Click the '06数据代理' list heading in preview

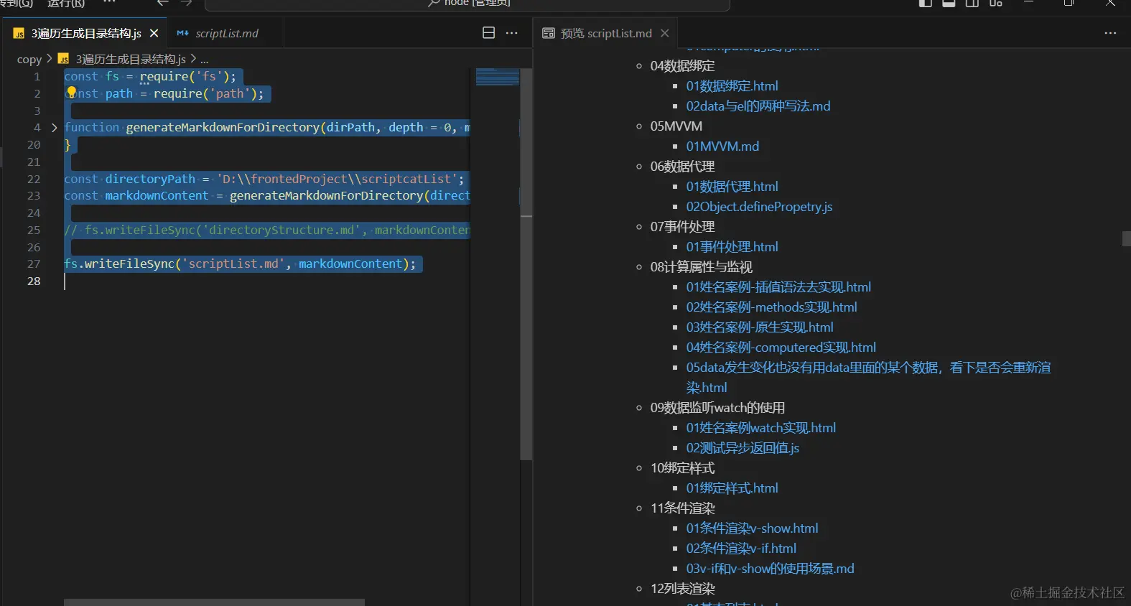(x=682, y=167)
